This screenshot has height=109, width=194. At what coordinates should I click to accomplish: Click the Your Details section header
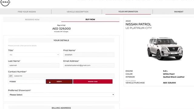point(61,40)
